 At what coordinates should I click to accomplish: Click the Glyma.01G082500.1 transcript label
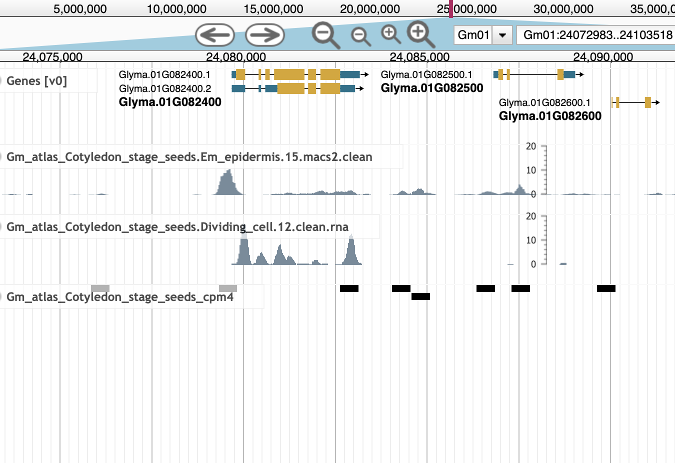426,74
